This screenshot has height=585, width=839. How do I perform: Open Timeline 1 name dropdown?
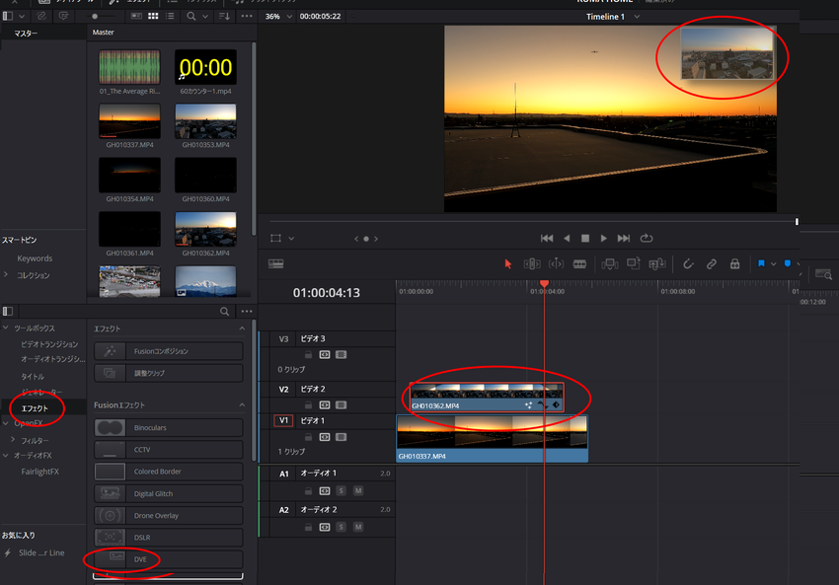[637, 17]
